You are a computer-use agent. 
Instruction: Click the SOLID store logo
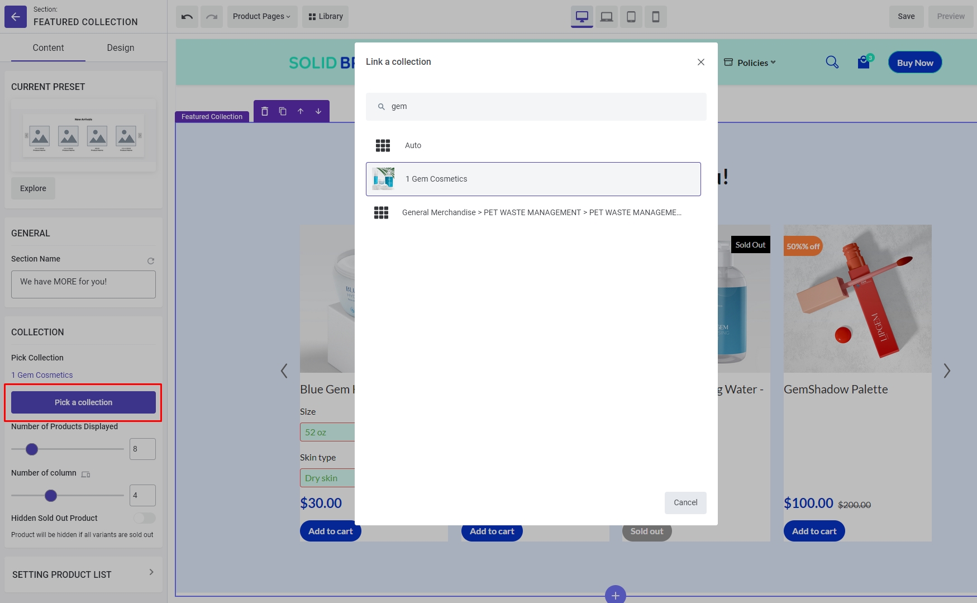pyautogui.click(x=321, y=63)
